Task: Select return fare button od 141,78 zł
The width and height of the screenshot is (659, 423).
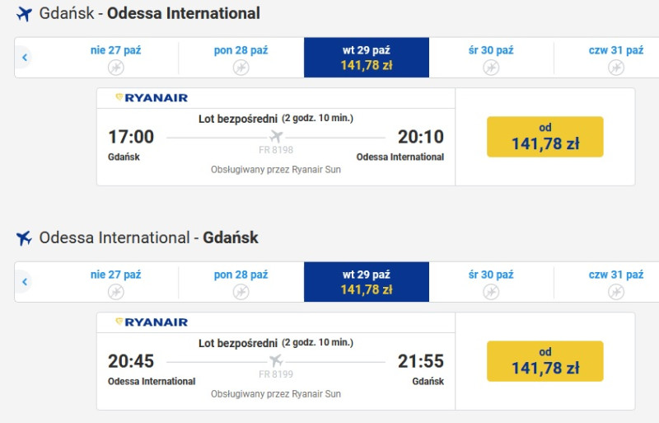Action: pos(545,361)
